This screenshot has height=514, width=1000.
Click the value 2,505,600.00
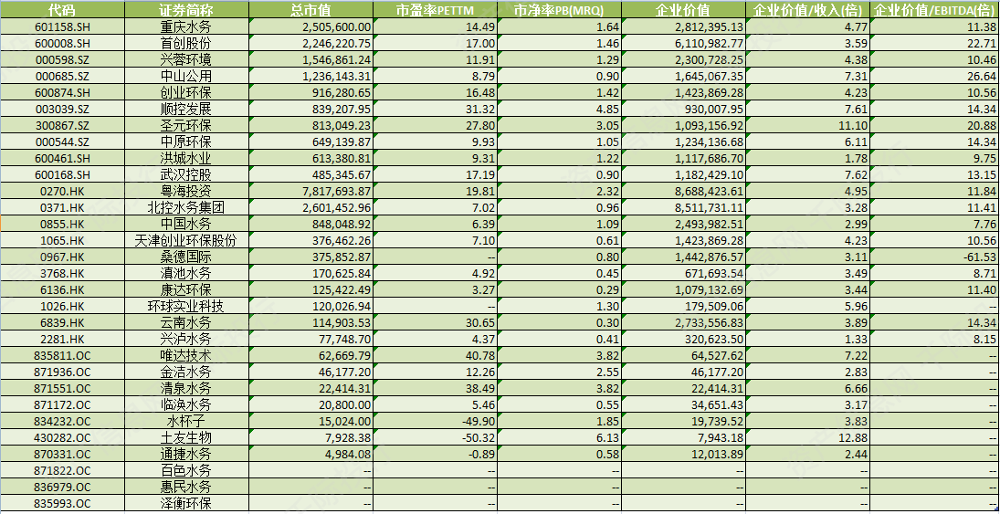tap(310, 26)
